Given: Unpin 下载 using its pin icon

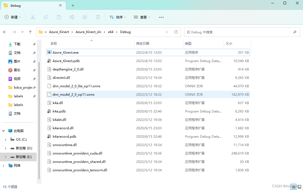Looking at the screenshot, I should tap(34, 44).
